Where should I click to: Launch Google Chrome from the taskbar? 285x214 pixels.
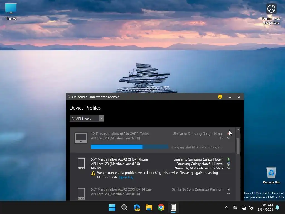click(x=161, y=207)
